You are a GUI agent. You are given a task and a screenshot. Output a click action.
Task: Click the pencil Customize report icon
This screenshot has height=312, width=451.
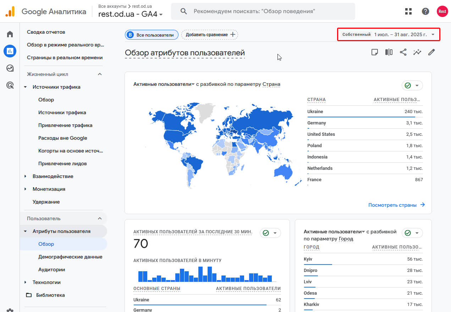click(431, 52)
